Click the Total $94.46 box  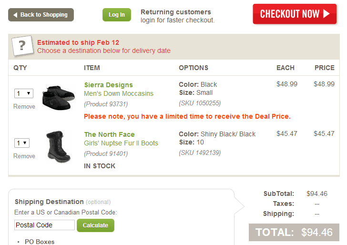294,233
